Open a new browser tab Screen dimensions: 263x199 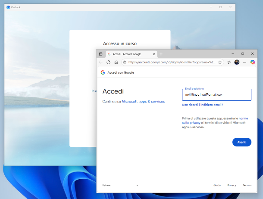(161, 54)
